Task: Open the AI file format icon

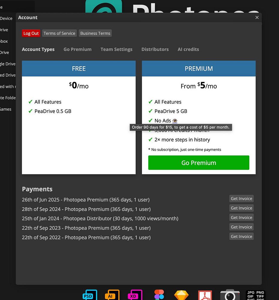Action: (x=112, y=295)
